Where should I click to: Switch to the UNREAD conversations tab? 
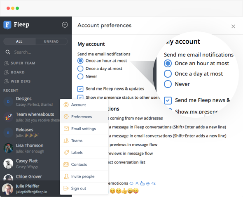51,41
